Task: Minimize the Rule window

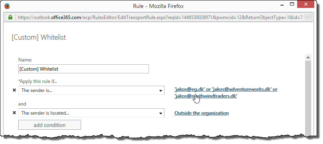Action: tap(281, 5)
